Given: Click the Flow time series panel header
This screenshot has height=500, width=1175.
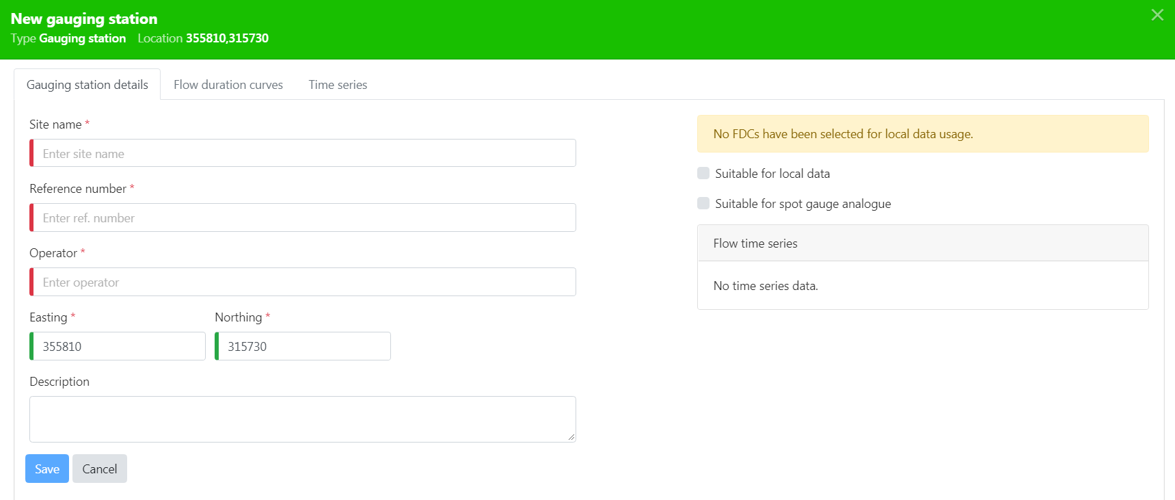Looking at the screenshot, I should [922, 244].
